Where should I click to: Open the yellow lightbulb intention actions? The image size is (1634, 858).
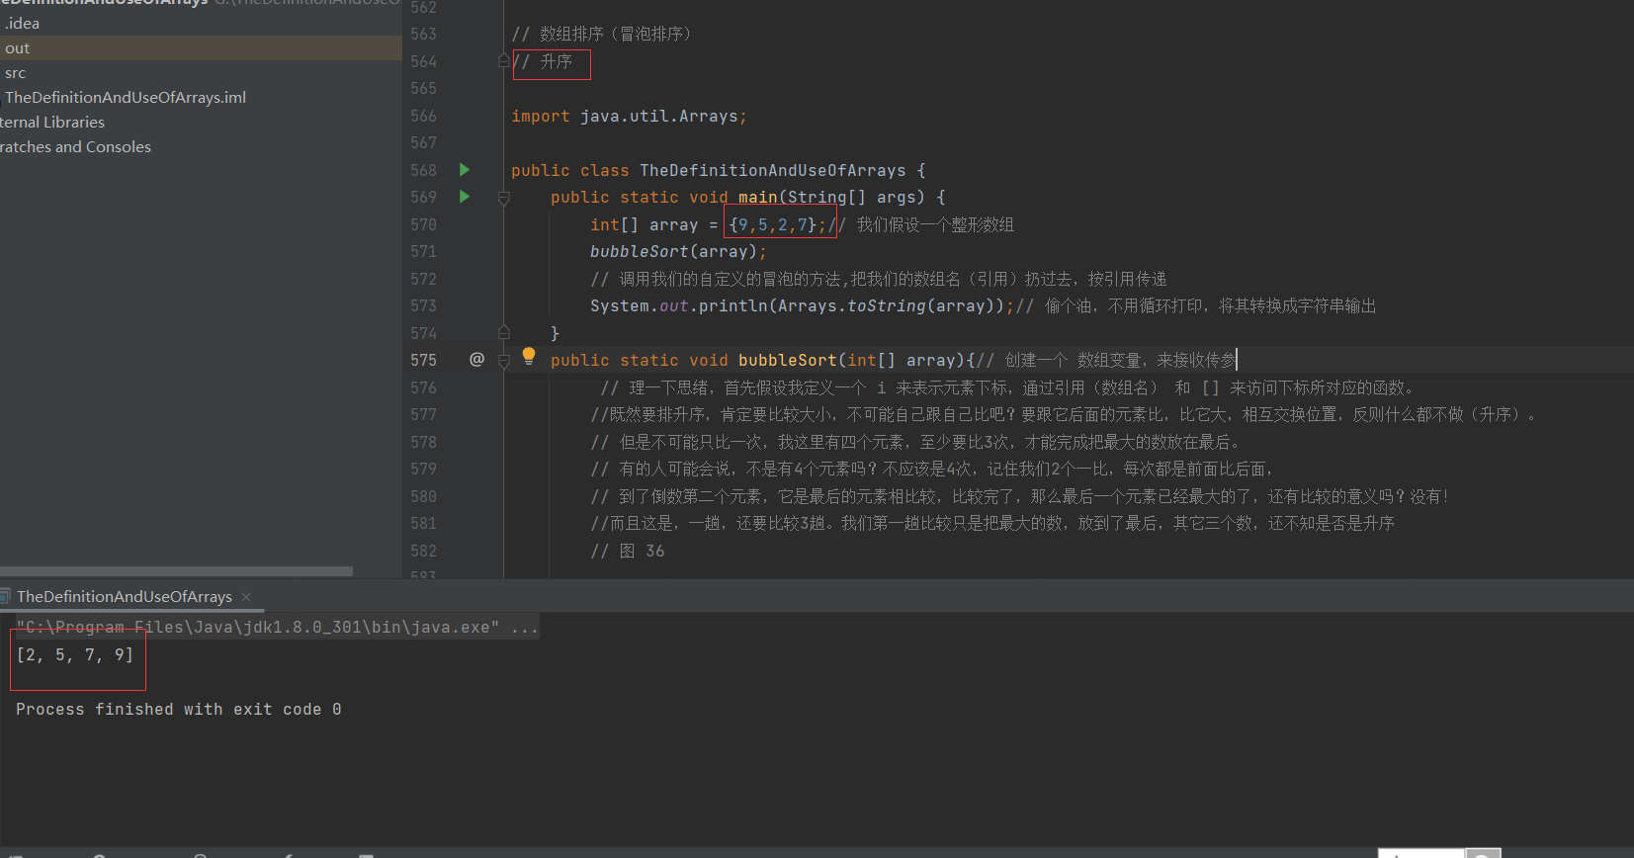(529, 356)
